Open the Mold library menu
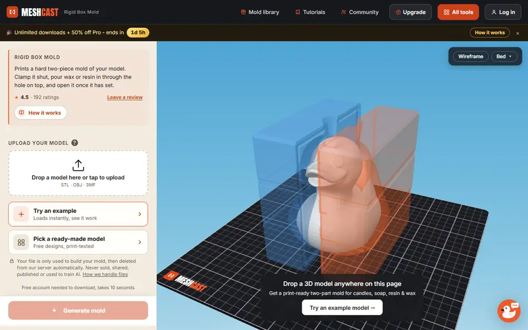The height and width of the screenshot is (330, 528). tap(260, 12)
